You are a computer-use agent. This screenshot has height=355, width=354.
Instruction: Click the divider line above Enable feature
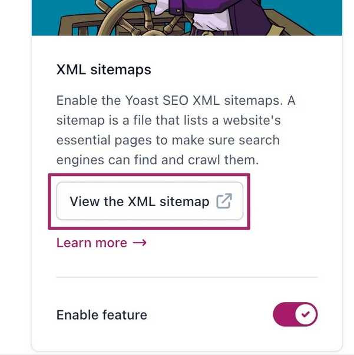pyautogui.click(x=187, y=277)
